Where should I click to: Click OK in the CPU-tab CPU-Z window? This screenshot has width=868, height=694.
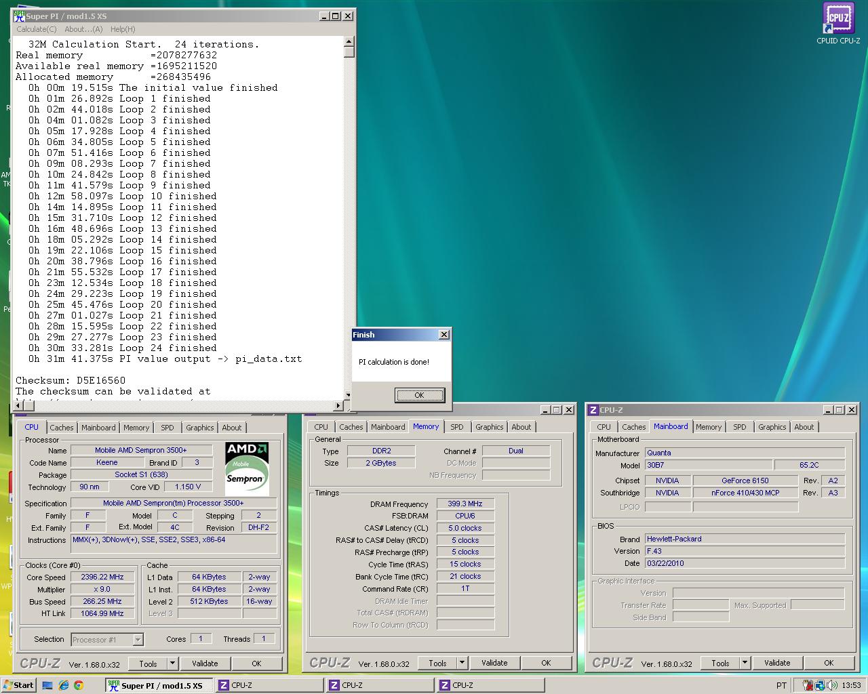[256, 664]
